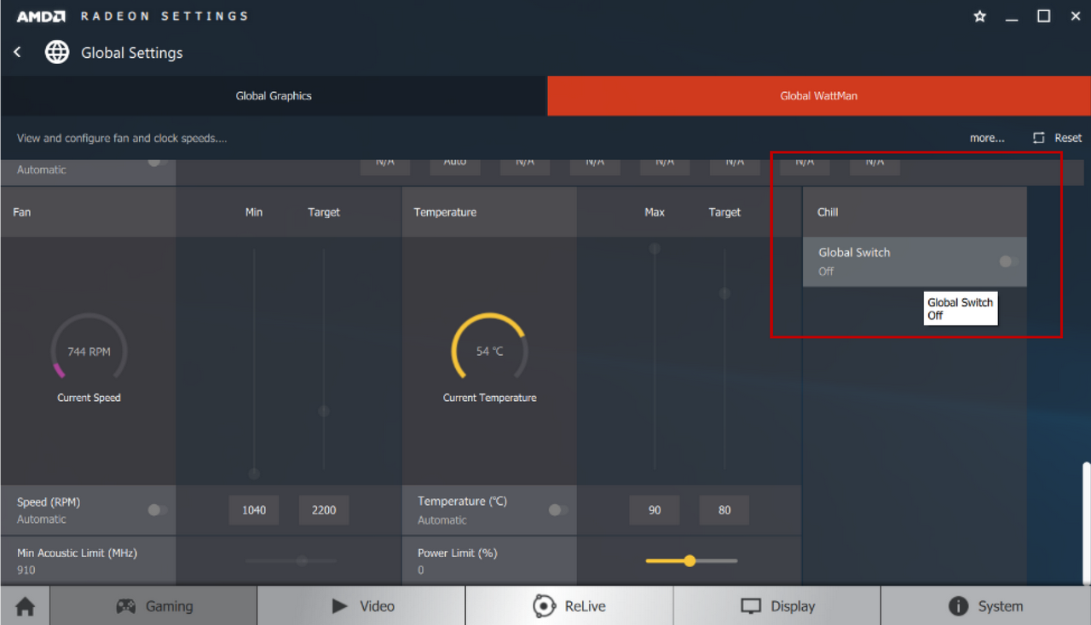Click the Chill section header
The height and width of the screenshot is (625, 1091).
coord(915,212)
